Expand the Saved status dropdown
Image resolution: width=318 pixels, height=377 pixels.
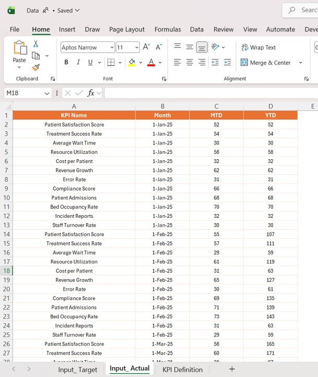(x=77, y=10)
